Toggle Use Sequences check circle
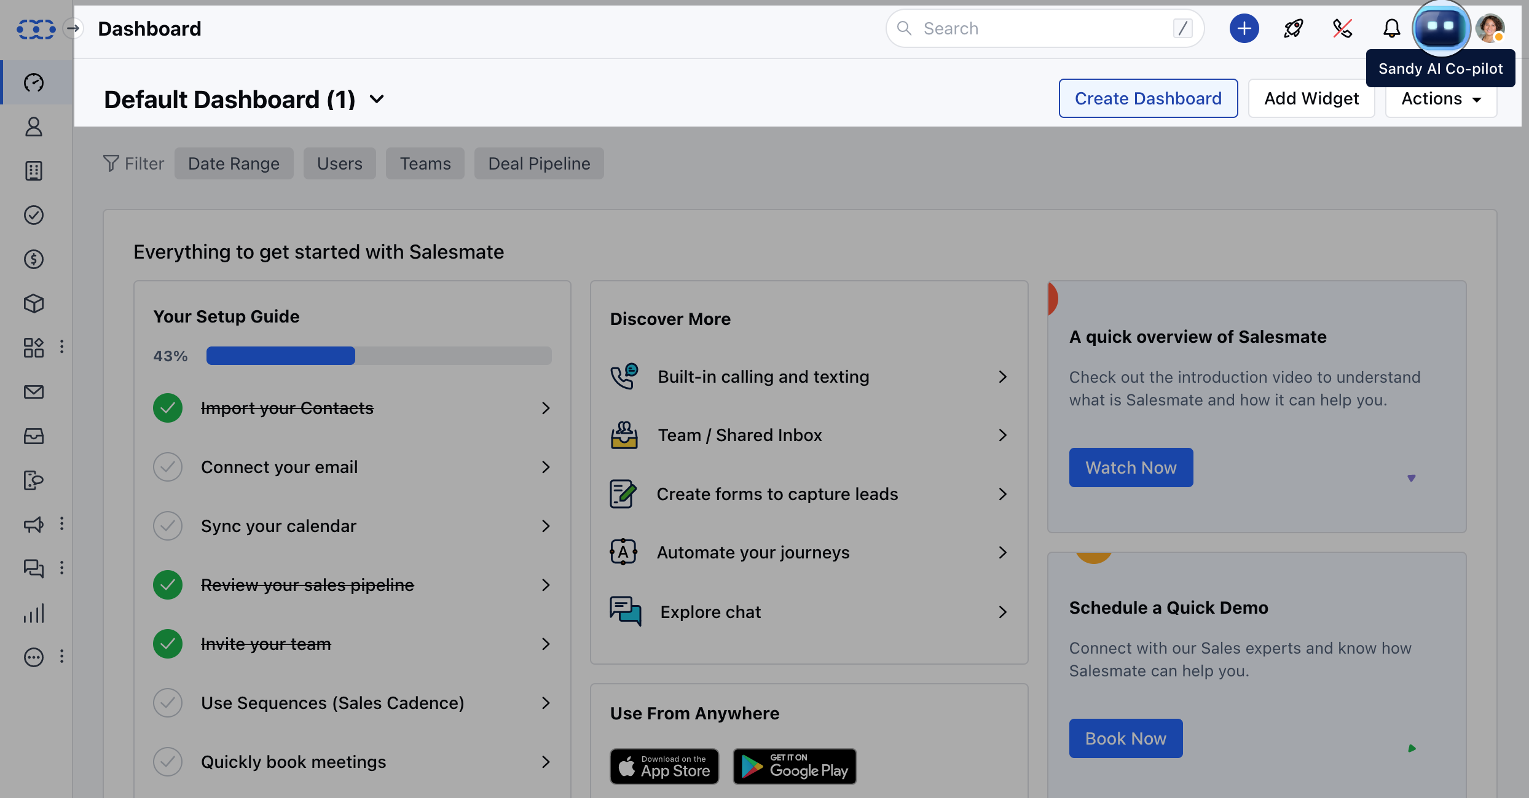 168,703
